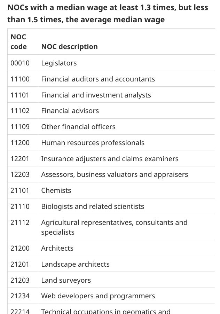220x314 pixels.
Task: Select the Architects row text
Action: click(57, 248)
